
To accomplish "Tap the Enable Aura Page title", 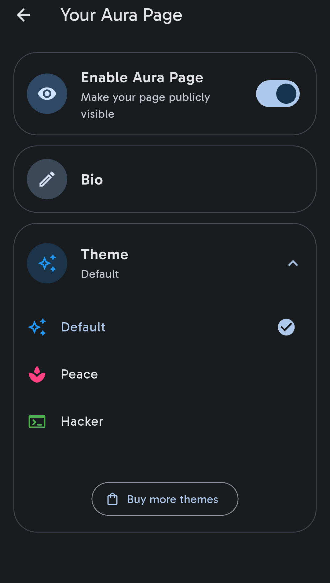I will click(x=142, y=77).
